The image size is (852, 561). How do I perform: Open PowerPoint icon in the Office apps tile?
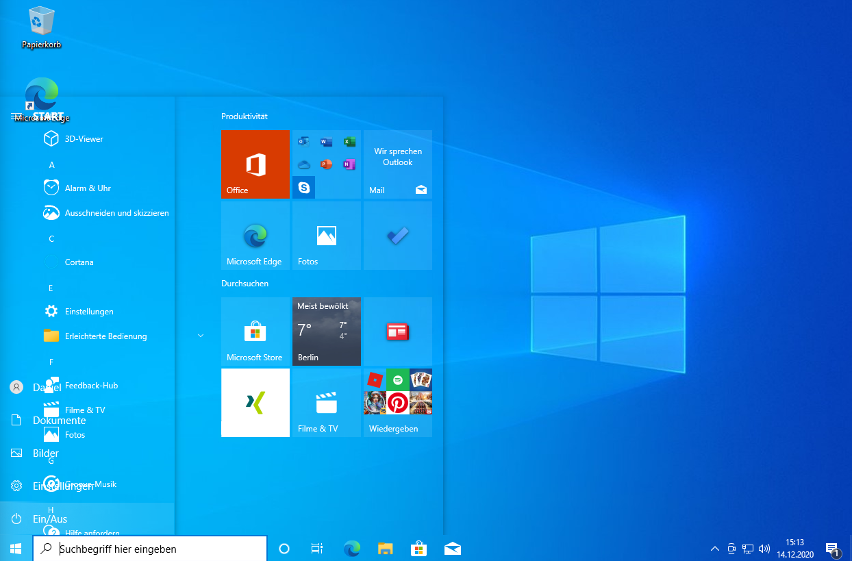(x=326, y=164)
